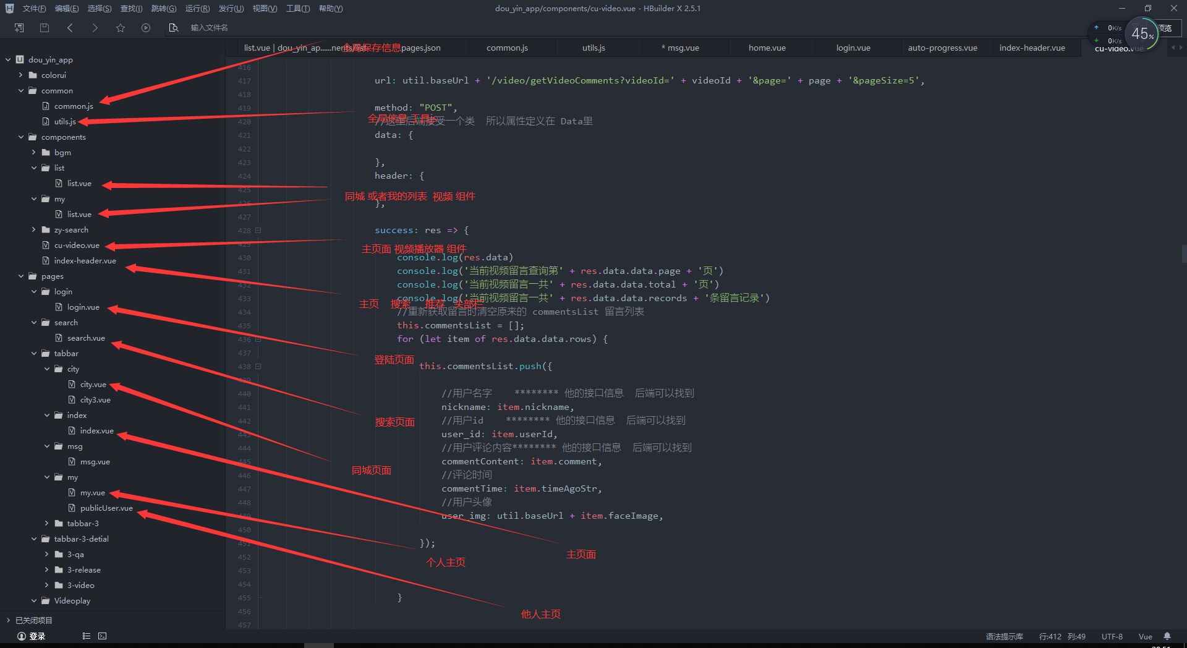Expand the 已关闭项目 section

(8, 620)
